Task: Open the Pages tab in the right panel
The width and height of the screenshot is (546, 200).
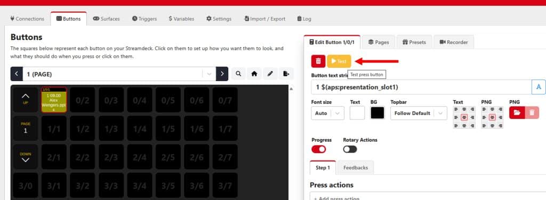Action: point(379,42)
